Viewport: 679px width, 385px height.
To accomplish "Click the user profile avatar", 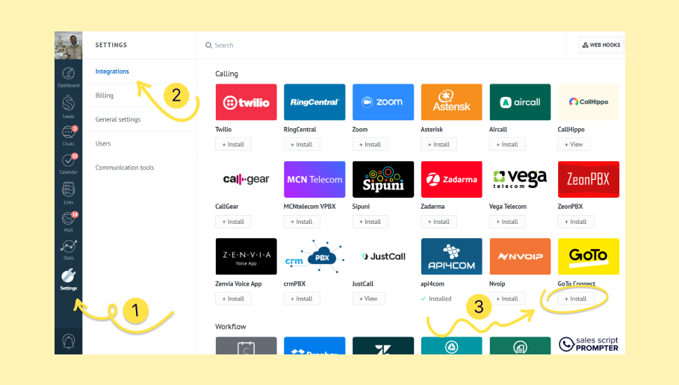I will (69, 45).
